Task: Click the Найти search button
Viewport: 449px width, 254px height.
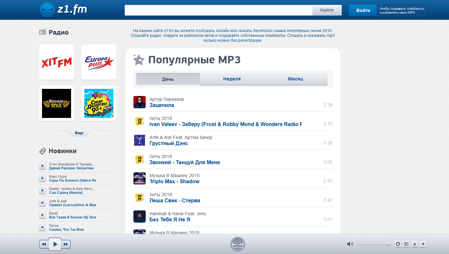Action: (x=327, y=10)
